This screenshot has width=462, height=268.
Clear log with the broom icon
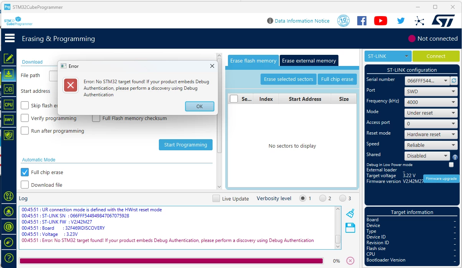pos(350,214)
